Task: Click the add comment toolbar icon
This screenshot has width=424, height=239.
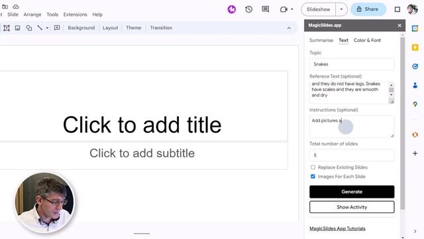Action: click(57, 28)
